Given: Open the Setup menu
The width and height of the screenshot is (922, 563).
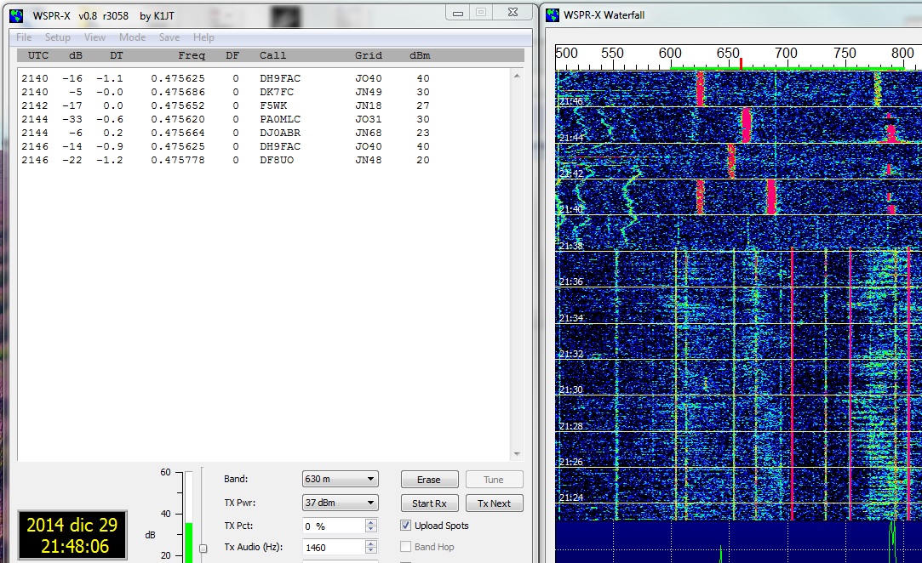Looking at the screenshot, I should 58,37.
